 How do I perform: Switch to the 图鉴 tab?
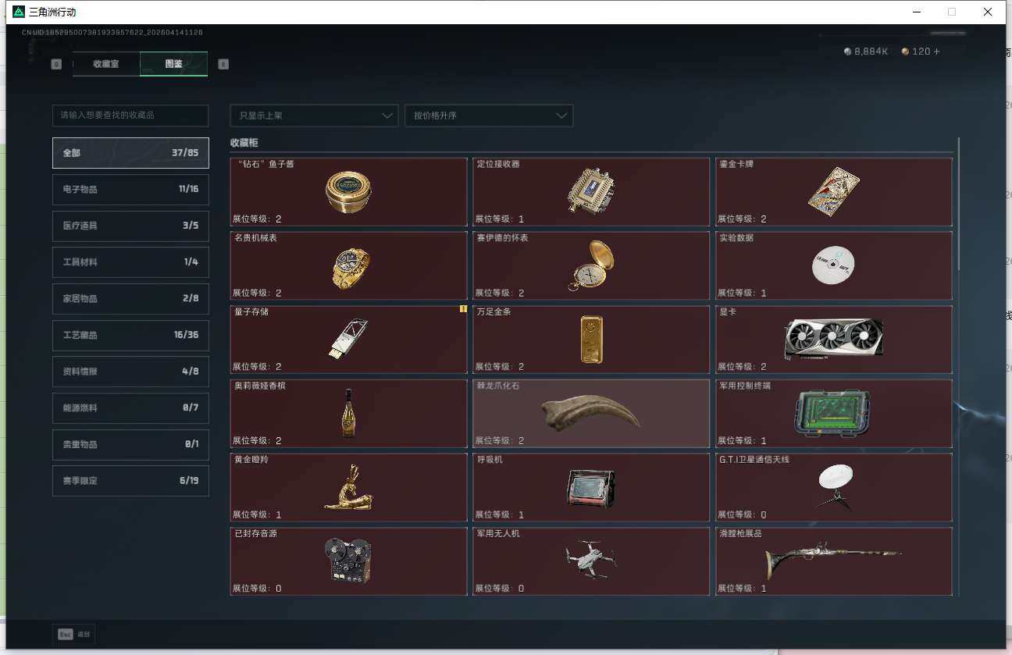(x=174, y=64)
